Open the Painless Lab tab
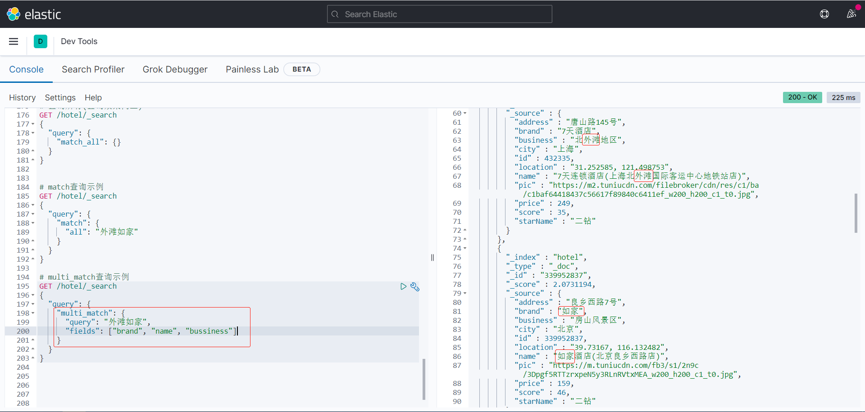 click(x=252, y=69)
